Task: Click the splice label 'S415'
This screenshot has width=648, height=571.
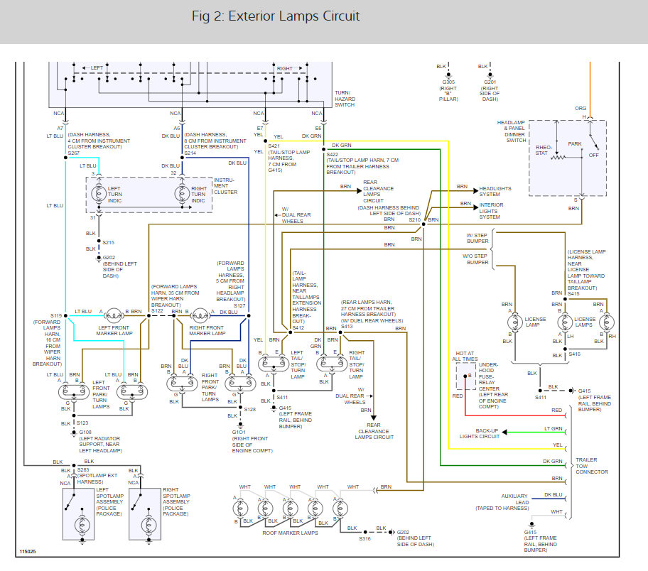Action: (573, 294)
